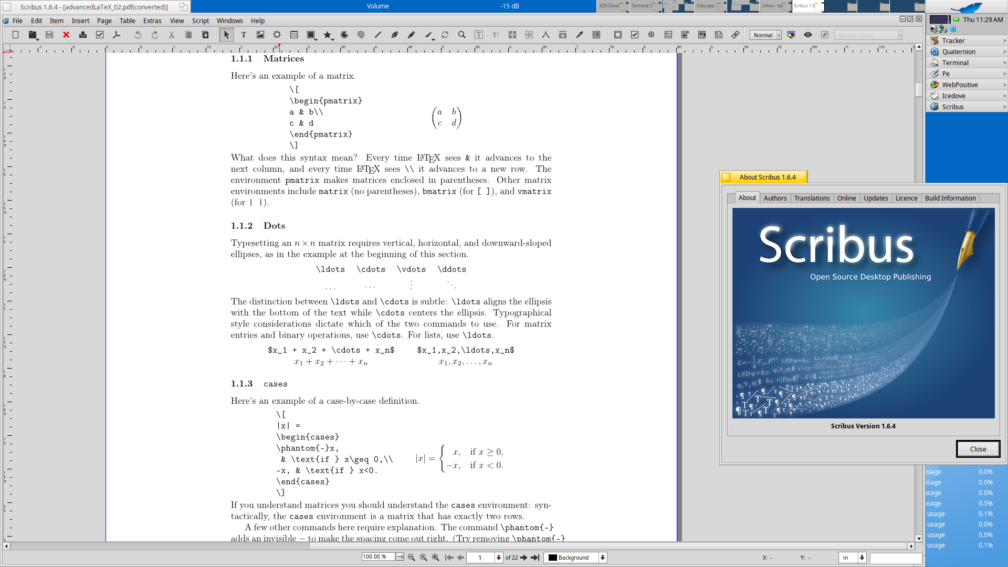Undo the last action
Screen dimensions: 1008x567
138,35
